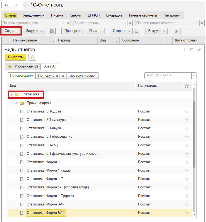The height and width of the screenshot is (222, 206).
Task: Open the three-dot menu of Виды отчетов
Action: [184, 50]
